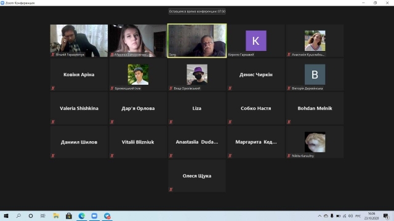Click muted mic icon in Дар'я Орлова tile
394x221 pixels.
click(x=112, y=122)
